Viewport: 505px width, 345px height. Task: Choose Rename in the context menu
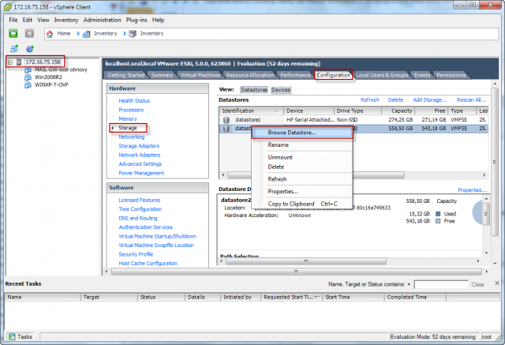302,145
